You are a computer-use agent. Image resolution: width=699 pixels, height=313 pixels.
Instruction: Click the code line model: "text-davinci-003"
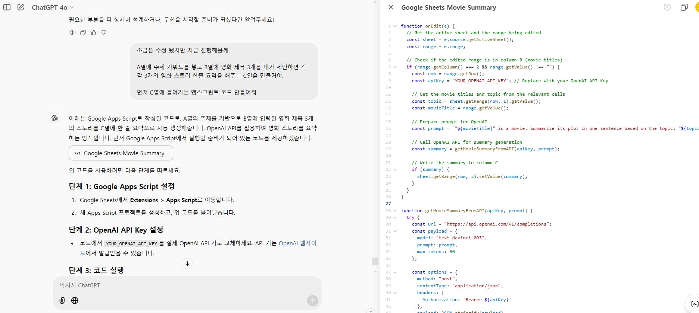tap(452, 238)
